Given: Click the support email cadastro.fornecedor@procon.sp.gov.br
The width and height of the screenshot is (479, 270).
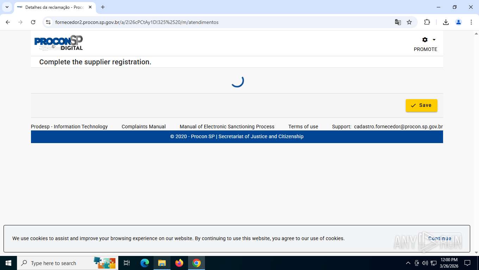Looking at the screenshot, I should (398, 127).
